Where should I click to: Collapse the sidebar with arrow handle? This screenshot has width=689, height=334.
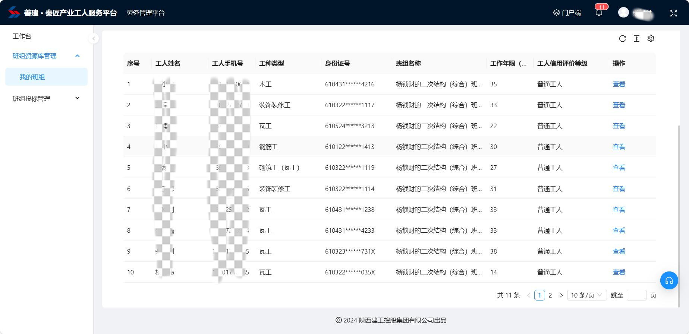pos(94,38)
